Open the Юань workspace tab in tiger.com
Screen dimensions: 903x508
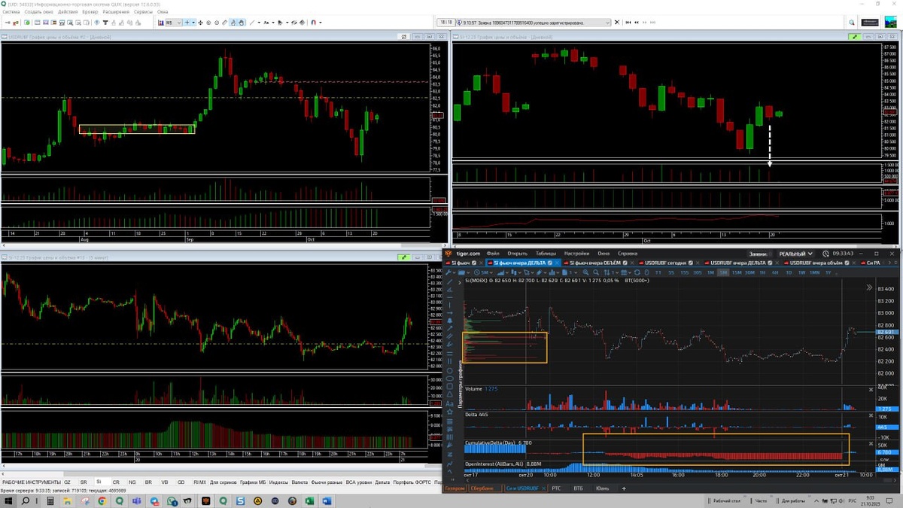(602, 488)
